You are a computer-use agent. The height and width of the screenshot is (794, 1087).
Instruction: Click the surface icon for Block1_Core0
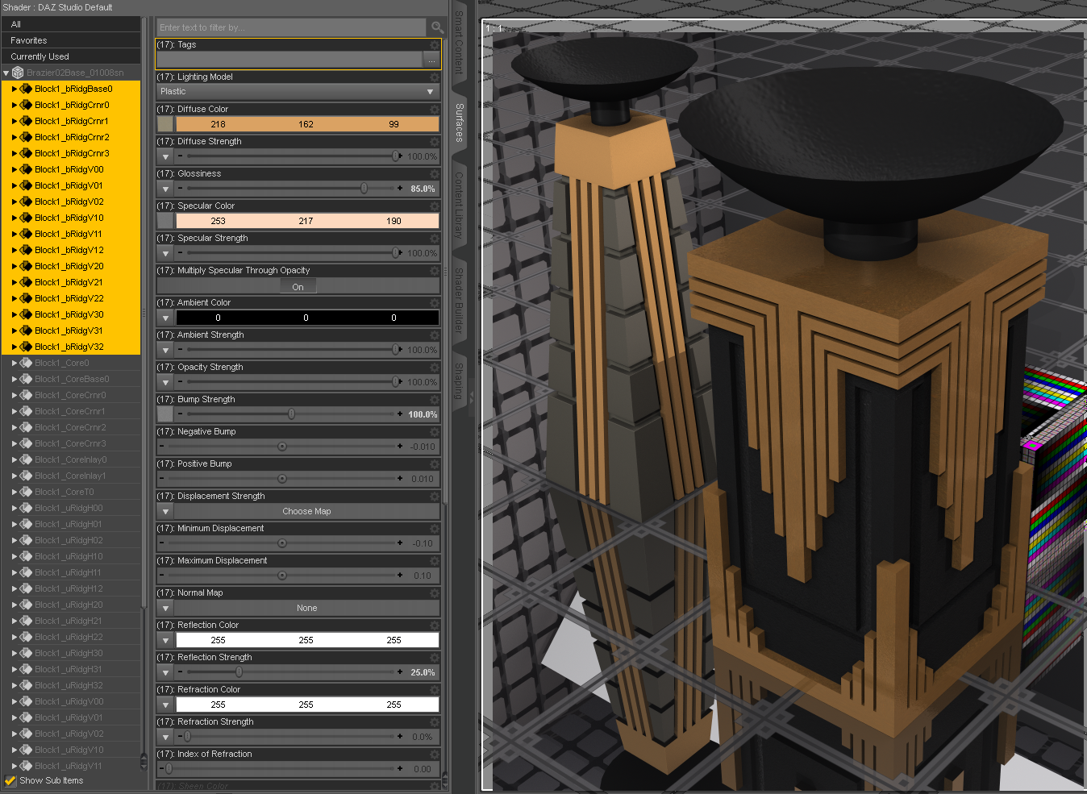(26, 363)
